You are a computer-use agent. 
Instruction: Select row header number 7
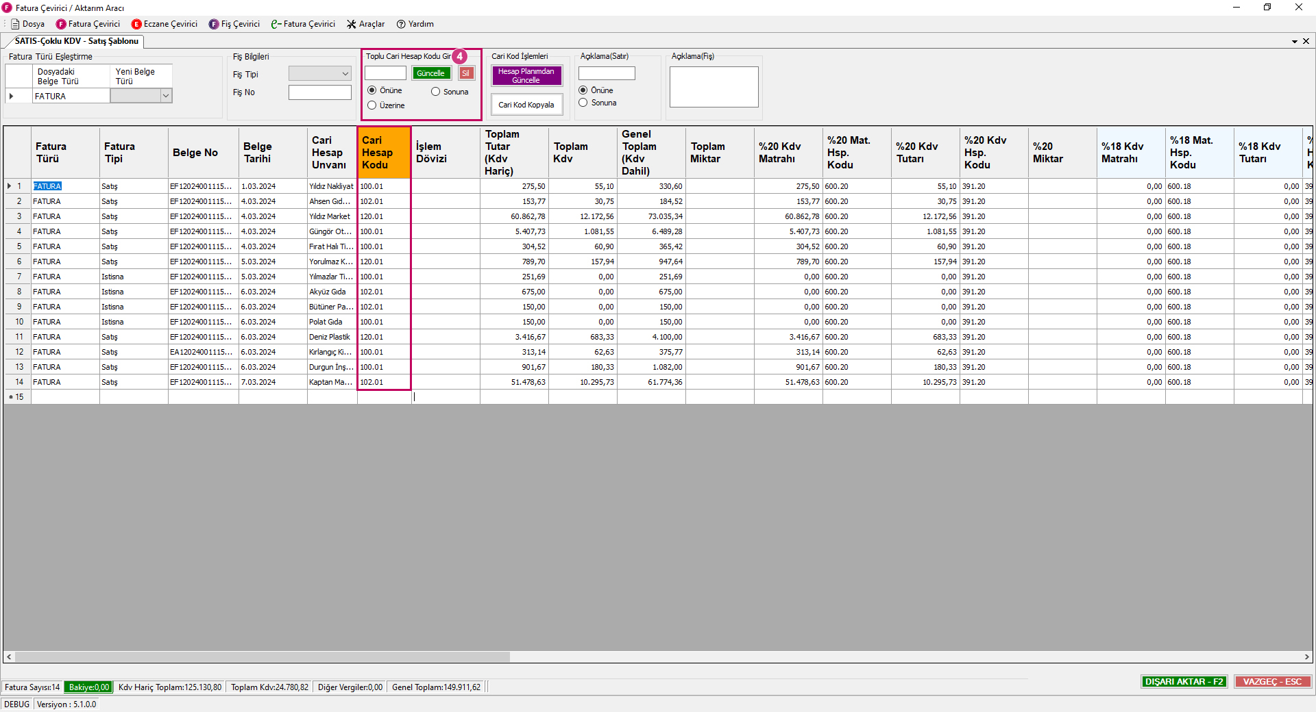point(17,277)
